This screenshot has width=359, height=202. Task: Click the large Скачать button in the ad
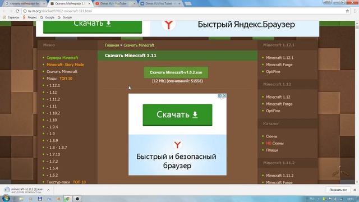(x=177, y=114)
